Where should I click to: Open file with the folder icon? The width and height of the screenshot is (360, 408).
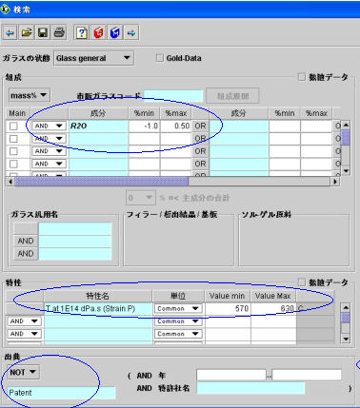(x=27, y=32)
